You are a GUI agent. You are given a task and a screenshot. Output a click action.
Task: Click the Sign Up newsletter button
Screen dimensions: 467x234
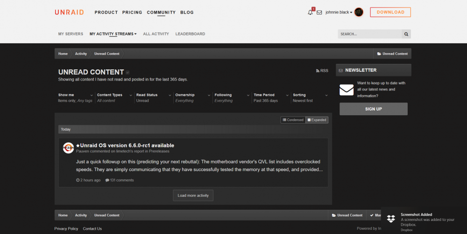374,109
